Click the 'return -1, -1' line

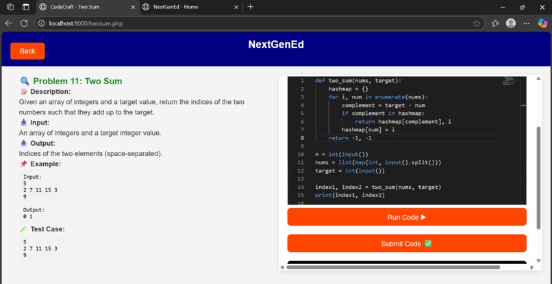(350, 138)
